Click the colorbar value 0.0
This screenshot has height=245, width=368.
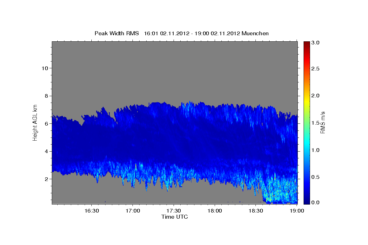(x=315, y=202)
